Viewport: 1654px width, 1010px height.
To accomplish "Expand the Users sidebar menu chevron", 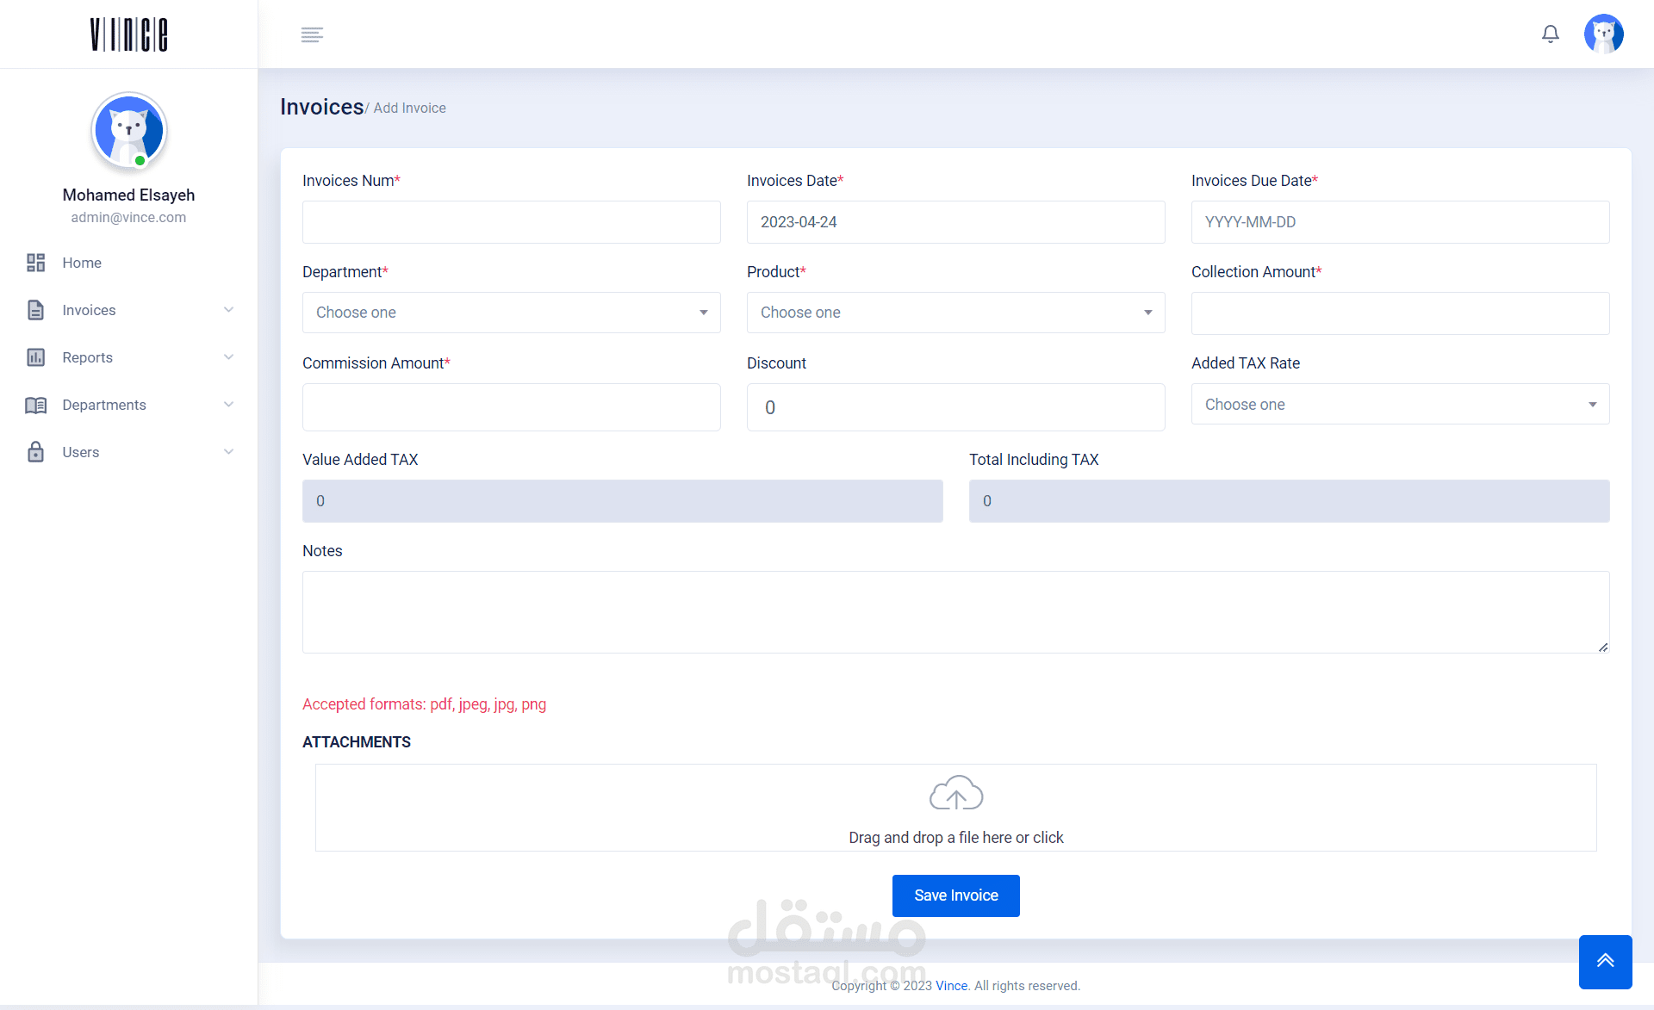I will click(x=228, y=452).
